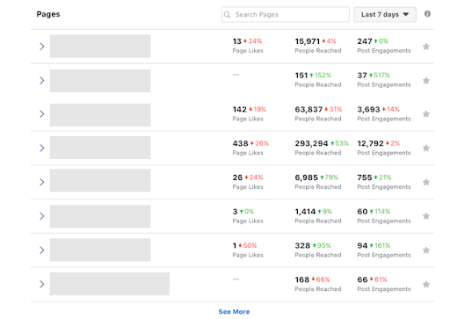Star the page with 168 People Reached

[x=426, y=284]
